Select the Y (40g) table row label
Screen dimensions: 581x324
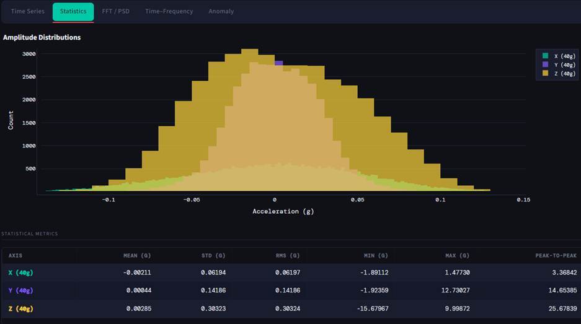click(x=20, y=291)
